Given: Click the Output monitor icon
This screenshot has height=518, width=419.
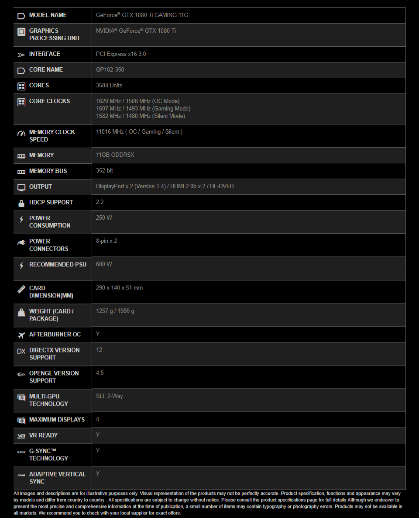Looking at the screenshot, I should [x=21, y=188].
